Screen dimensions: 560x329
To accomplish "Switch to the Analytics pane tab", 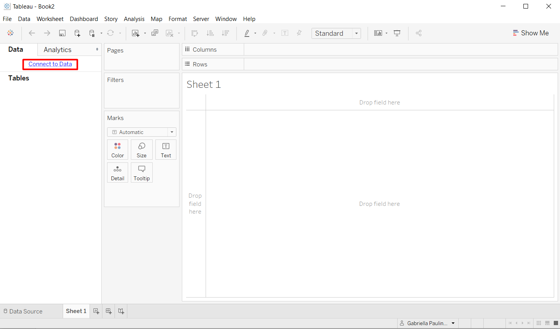I will pos(58,49).
